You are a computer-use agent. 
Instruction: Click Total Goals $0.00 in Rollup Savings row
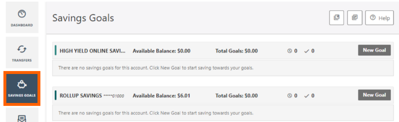(x=236, y=96)
